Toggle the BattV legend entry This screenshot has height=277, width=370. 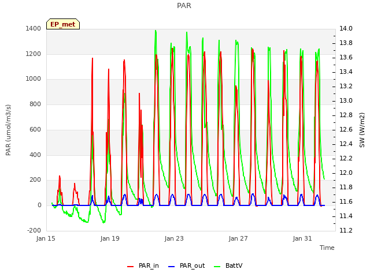point(228,265)
